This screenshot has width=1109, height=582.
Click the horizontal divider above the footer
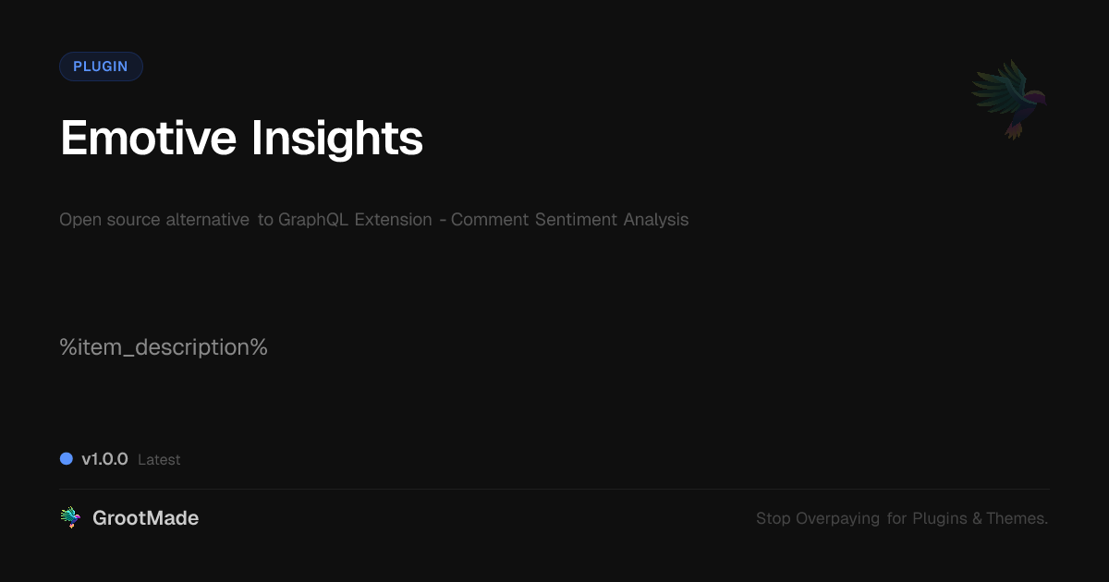click(554, 489)
